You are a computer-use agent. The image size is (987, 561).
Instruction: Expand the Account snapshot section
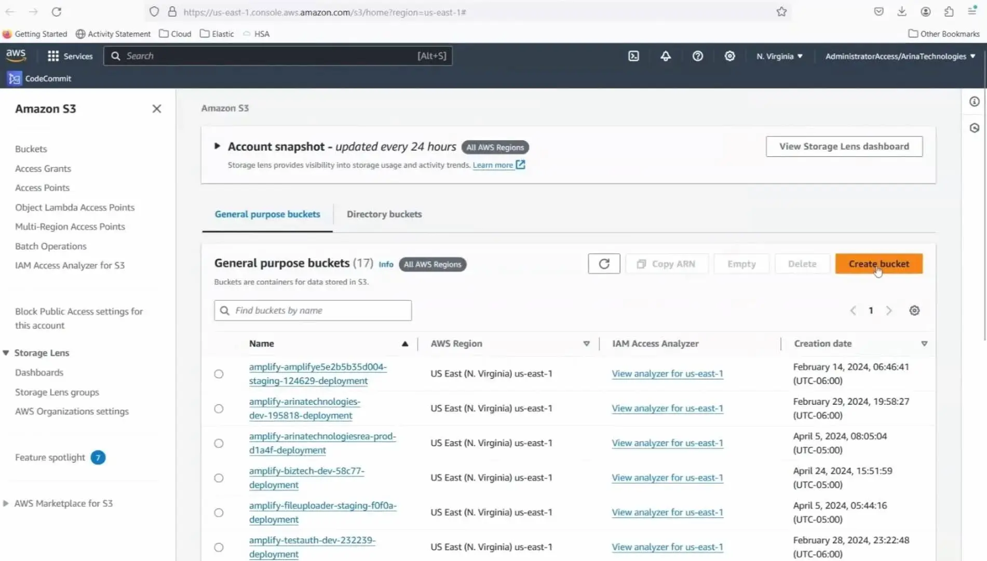click(x=218, y=146)
